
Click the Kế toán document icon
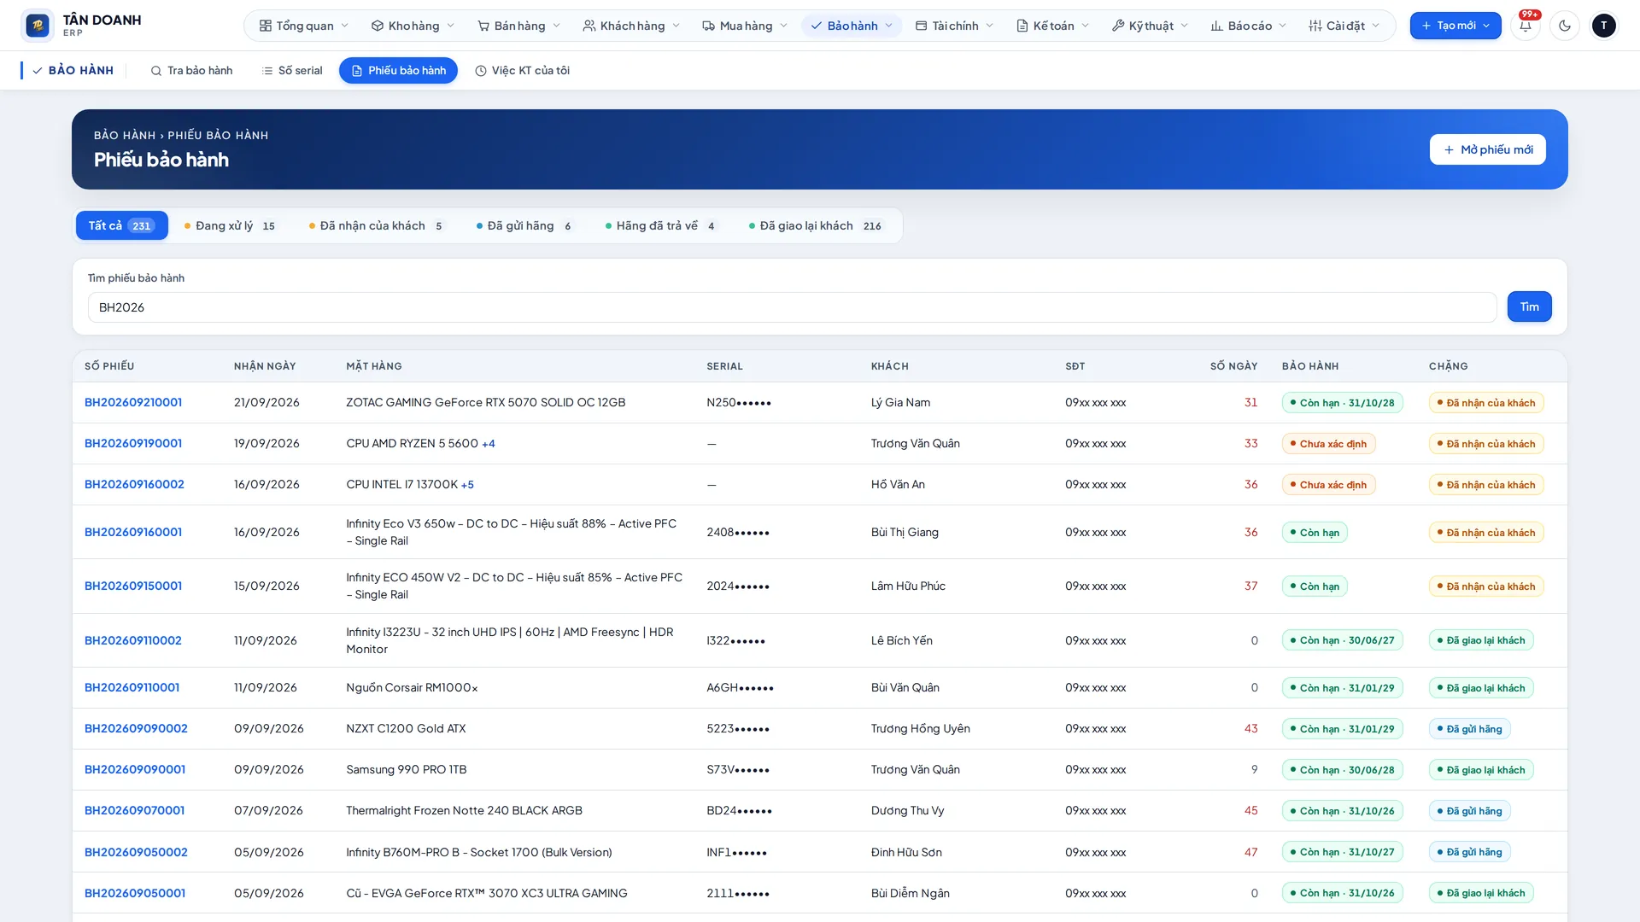coord(1022,26)
